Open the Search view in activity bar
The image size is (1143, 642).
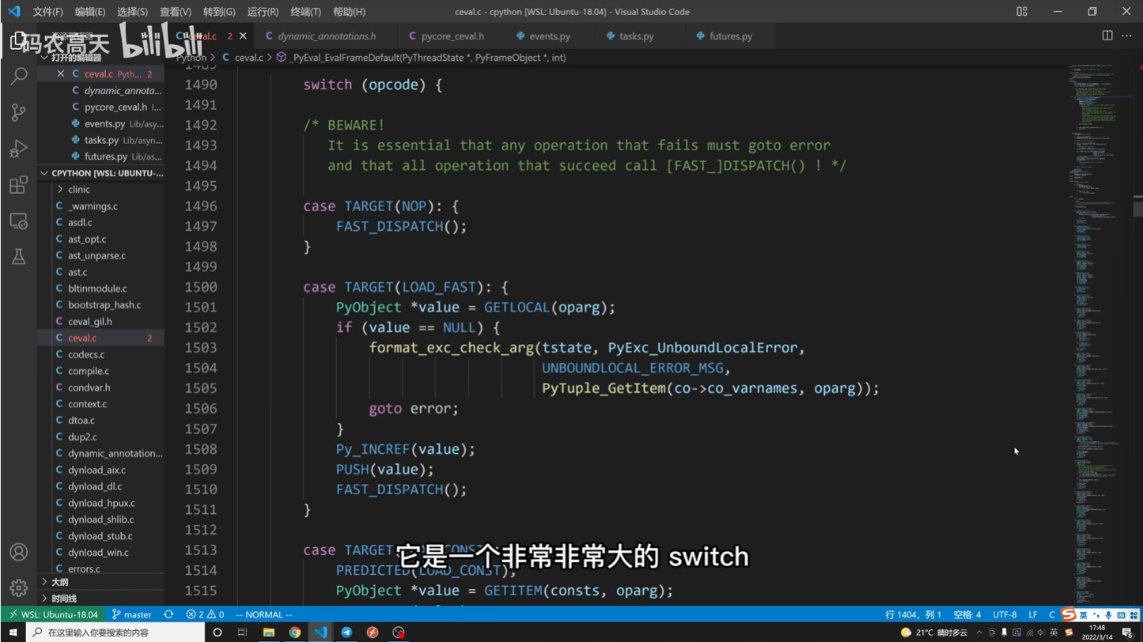(x=18, y=76)
